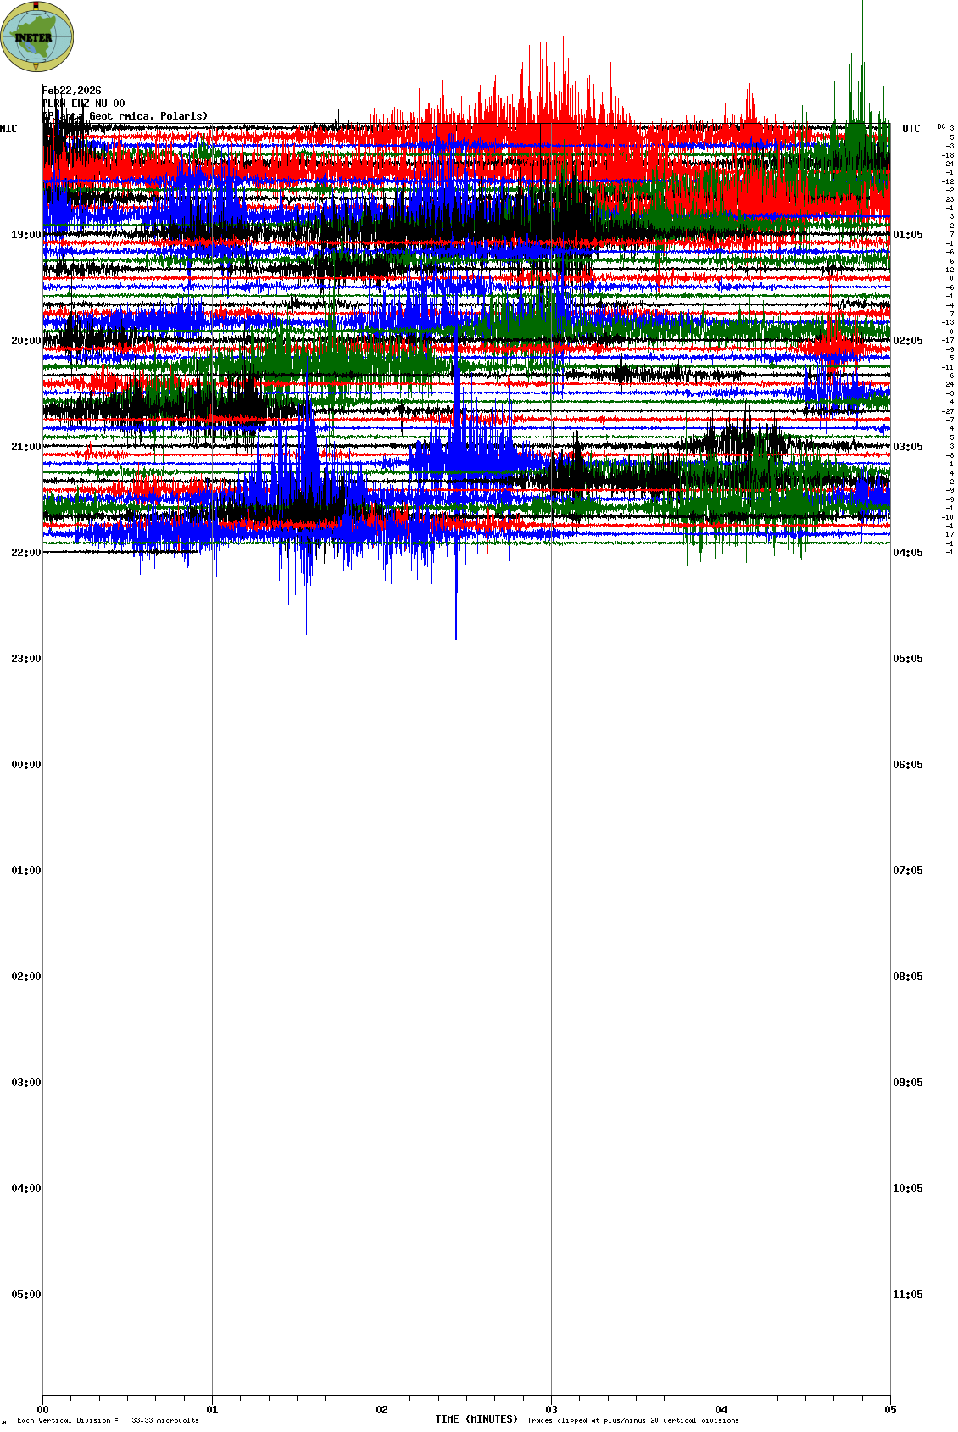This screenshot has width=958, height=1432.
Task: Select the 01:05 UTC time marker
Action: 907,235
